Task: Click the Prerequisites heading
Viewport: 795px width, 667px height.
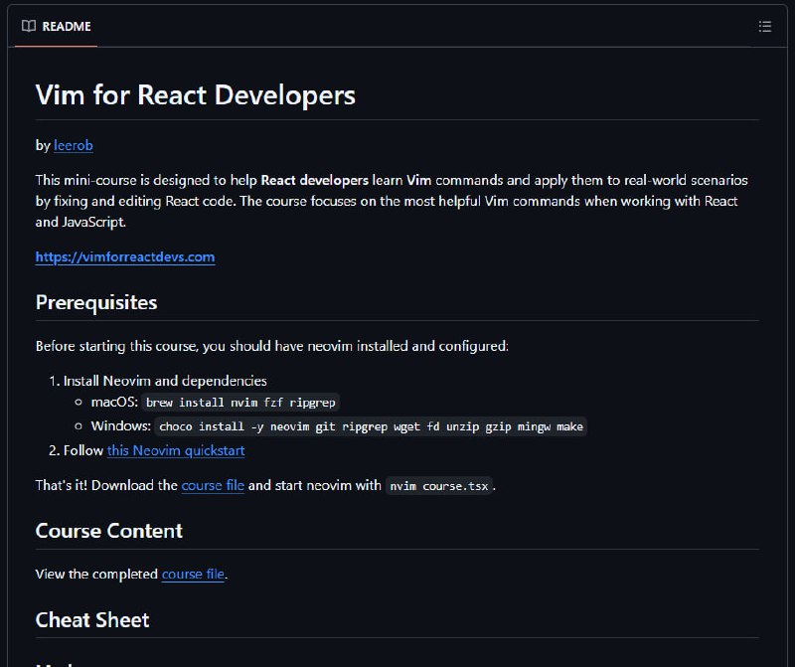Action: tap(96, 302)
